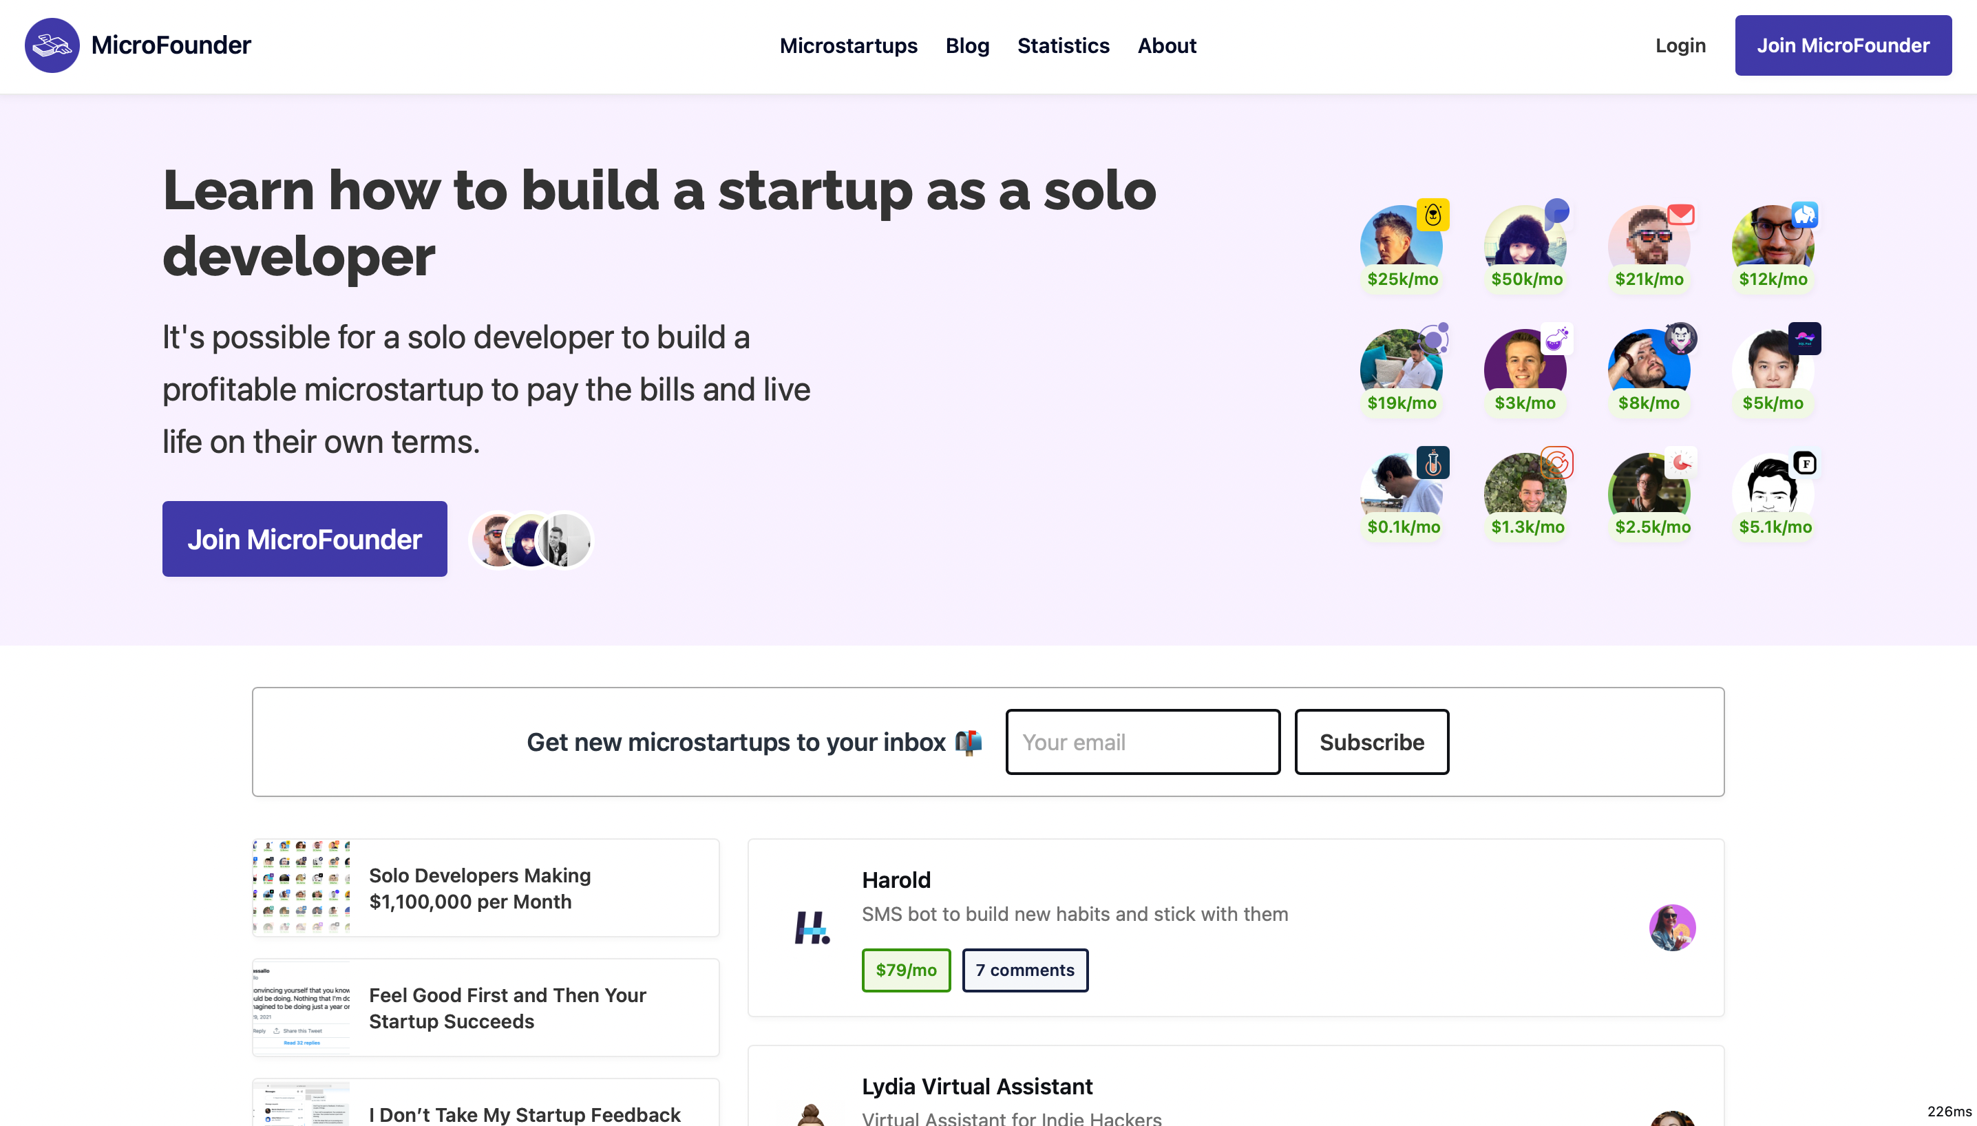Image resolution: width=1977 pixels, height=1126 pixels.
Task: Click the MicroFounder logo icon
Action: coord(52,45)
